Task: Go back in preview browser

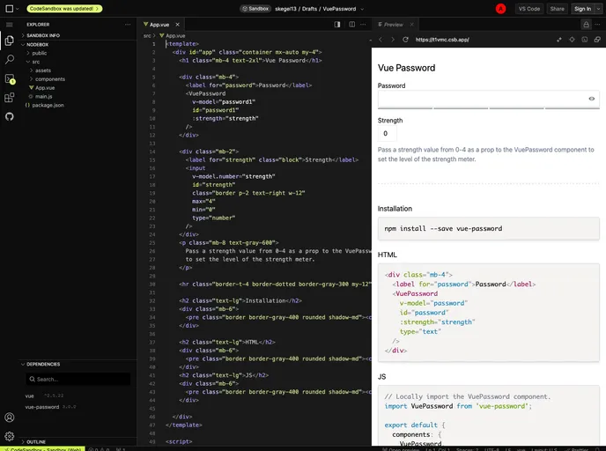Action: click(x=381, y=40)
